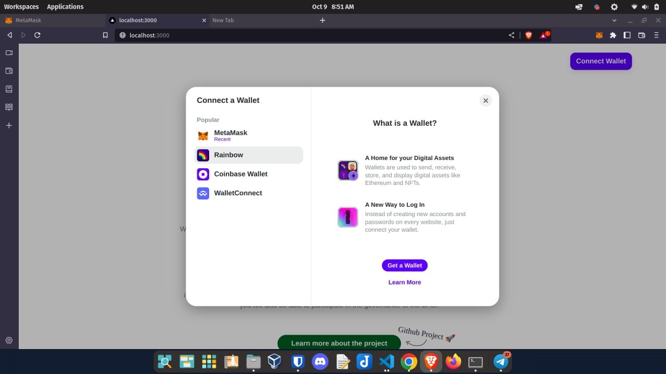
Task: Open the clock showing Oct 9
Action: pos(333,7)
